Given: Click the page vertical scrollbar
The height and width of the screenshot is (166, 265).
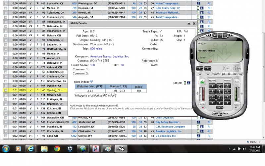Looking at the screenshot, I should click(263, 68).
